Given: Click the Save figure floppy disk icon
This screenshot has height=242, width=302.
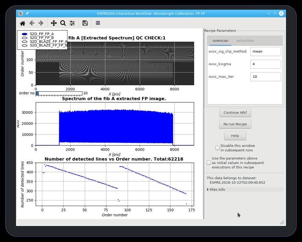Looking at the screenshot, I should pos(85,23).
